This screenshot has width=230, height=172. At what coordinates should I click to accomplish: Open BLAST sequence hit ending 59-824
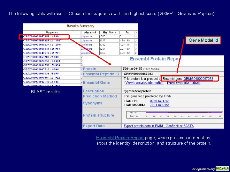(42, 65)
